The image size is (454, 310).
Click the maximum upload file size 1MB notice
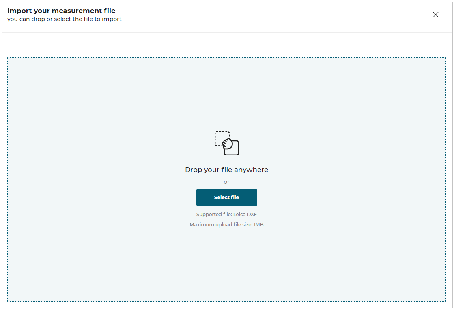tap(226, 224)
